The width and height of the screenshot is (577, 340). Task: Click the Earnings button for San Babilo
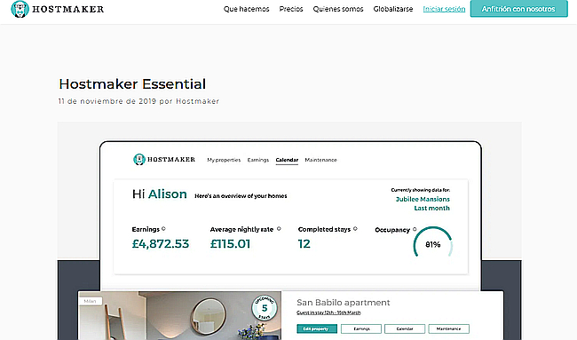[361, 328]
